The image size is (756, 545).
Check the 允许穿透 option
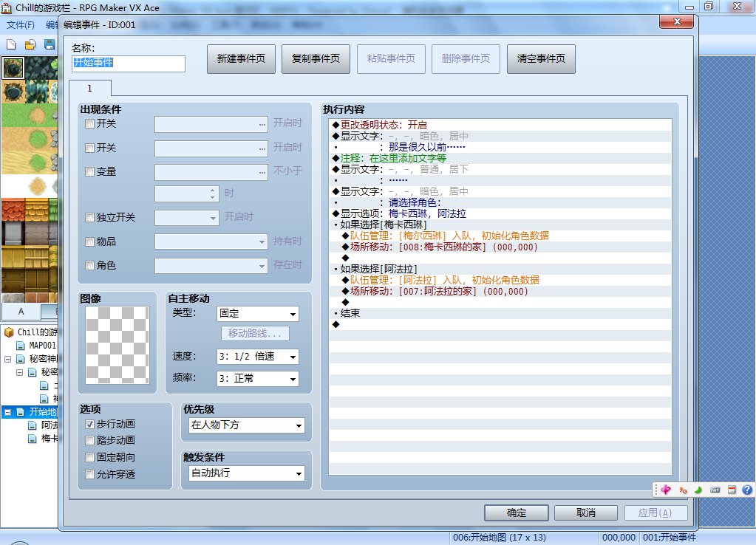tap(89, 474)
